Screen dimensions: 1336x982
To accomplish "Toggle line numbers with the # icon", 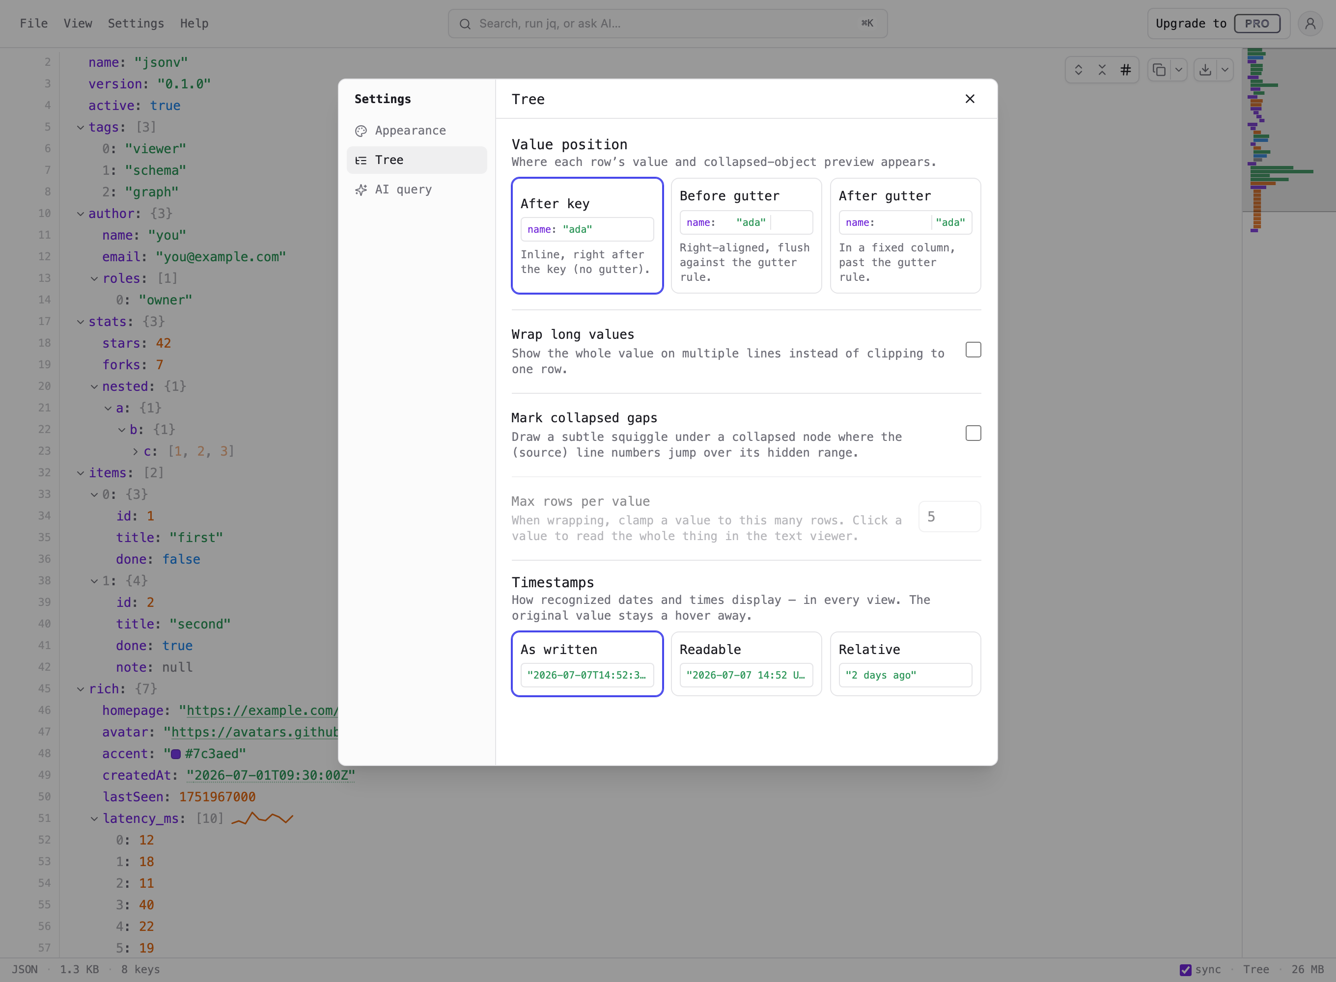I will pos(1125,70).
